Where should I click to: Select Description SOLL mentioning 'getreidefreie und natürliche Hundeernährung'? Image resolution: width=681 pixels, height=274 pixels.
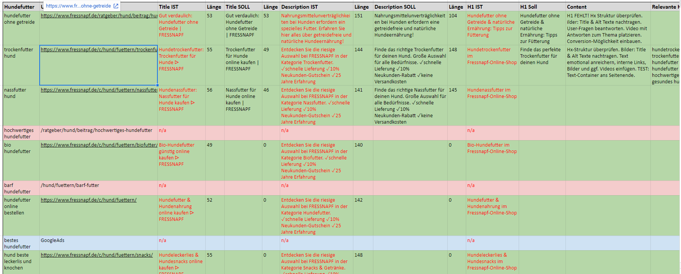tap(410, 28)
